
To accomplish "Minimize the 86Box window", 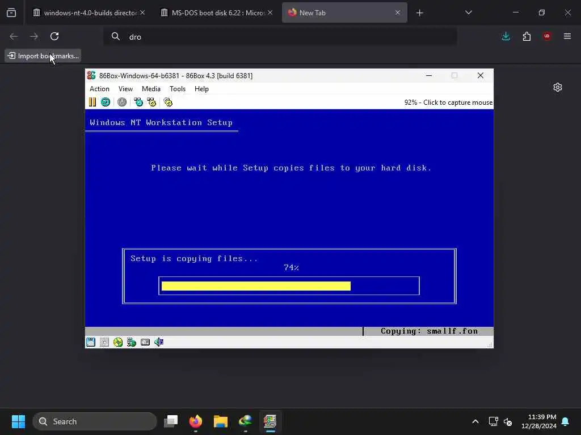I will [429, 75].
